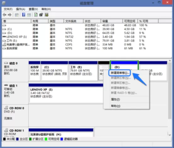
Task: Select the (D:) logical drive partition block
Action: [124, 65]
